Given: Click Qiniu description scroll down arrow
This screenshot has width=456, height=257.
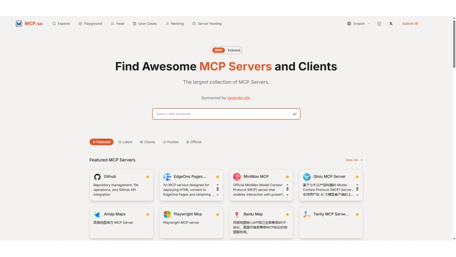Looking at the screenshot, I should [x=357, y=195].
